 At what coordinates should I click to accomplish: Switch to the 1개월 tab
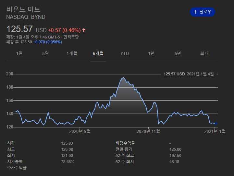coord(72,53)
